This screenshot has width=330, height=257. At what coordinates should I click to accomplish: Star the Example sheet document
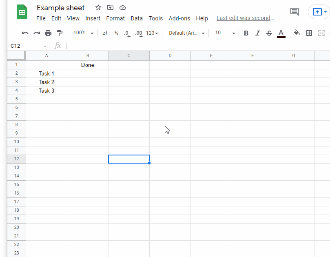pyautogui.click(x=98, y=7)
